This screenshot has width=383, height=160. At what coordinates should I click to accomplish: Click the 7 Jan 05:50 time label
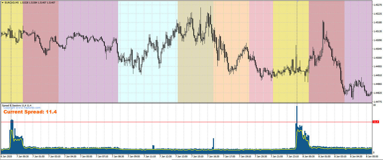click(86, 156)
